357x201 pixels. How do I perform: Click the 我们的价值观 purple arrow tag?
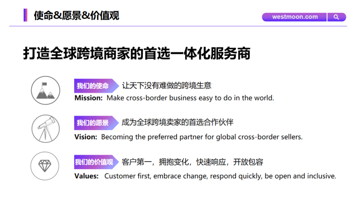97,162
